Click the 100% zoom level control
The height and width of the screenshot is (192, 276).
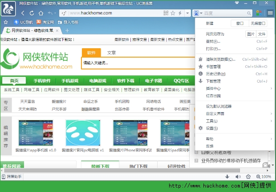[x=264, y=176]
